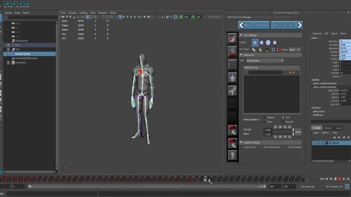Go back to Skeleton Placement step
The height and width of the screenshot is (197, 351).
tap(254, 25)
